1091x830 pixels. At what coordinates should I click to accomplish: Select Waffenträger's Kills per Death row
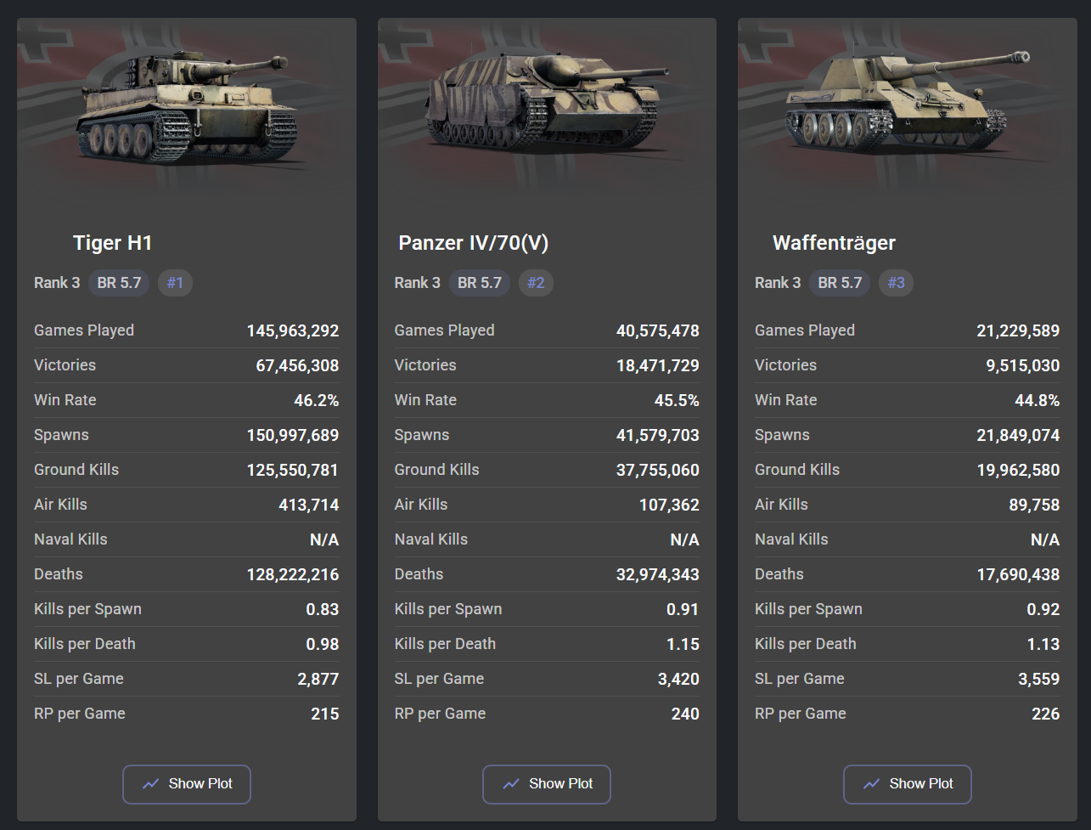[x=908, y=644]
